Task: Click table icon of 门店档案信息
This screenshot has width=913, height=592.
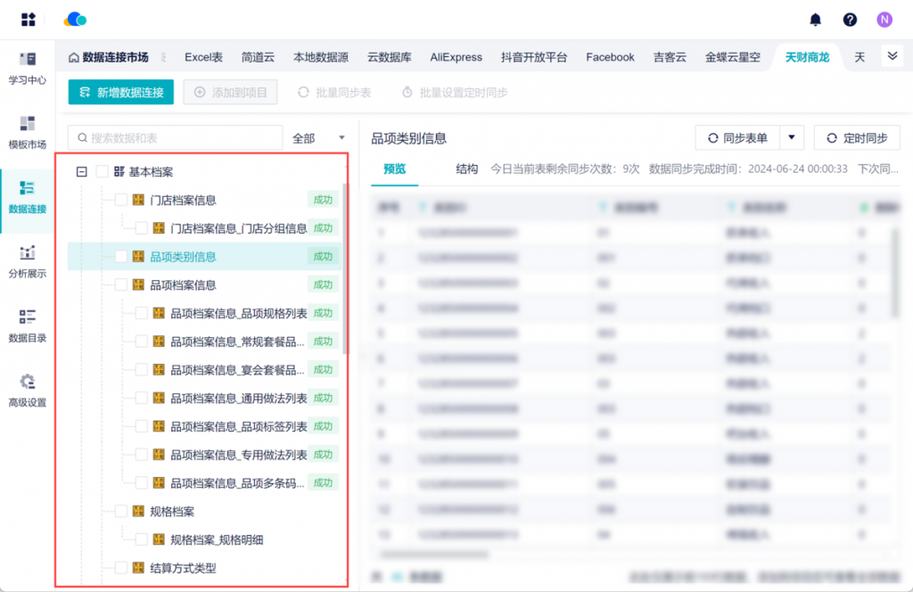Action: (138, 201)
